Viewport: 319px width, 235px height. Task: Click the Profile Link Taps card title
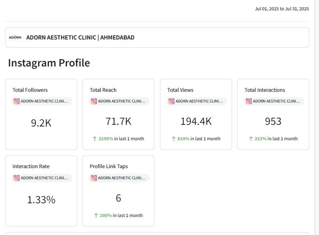(x=109, y=166)
